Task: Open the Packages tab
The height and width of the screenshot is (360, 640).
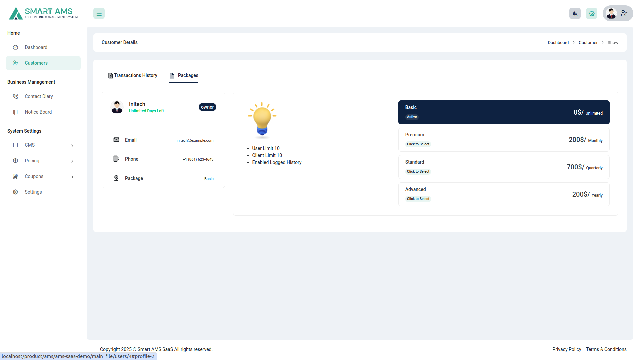Action: (183, 75)
